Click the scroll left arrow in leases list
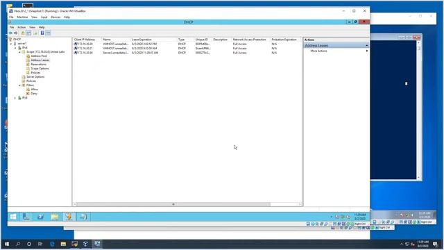The width and height of the screenshot is (444, 250). click(x=75, y=204)
